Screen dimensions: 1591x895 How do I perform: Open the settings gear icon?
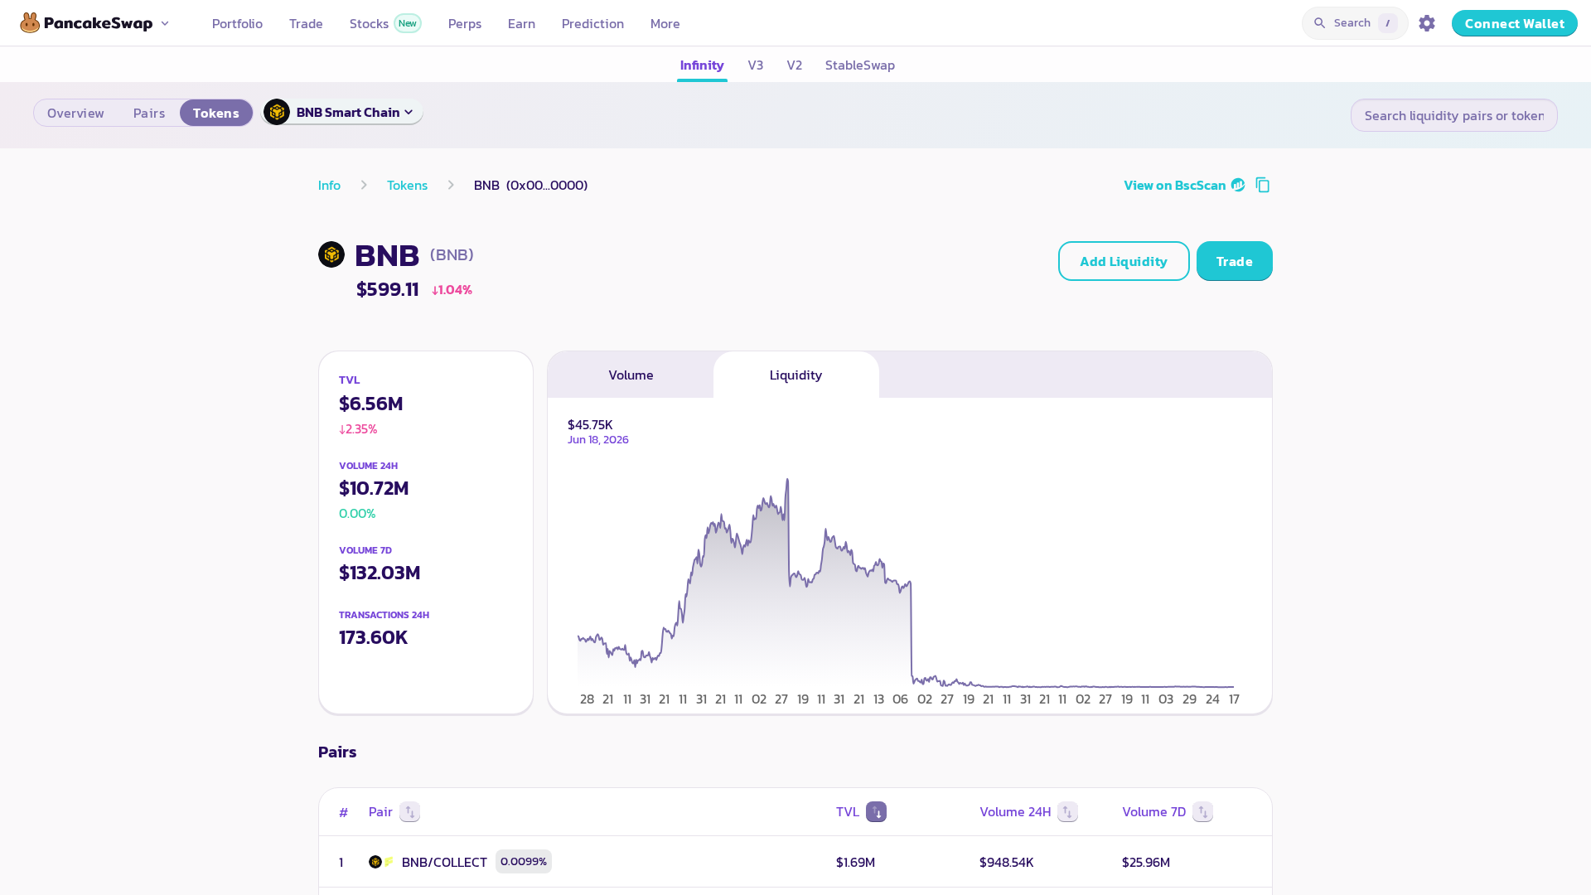coord(1427,23)
